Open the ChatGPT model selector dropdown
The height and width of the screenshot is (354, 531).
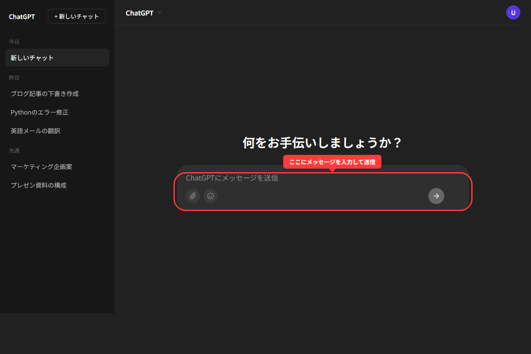coord(142,13)
